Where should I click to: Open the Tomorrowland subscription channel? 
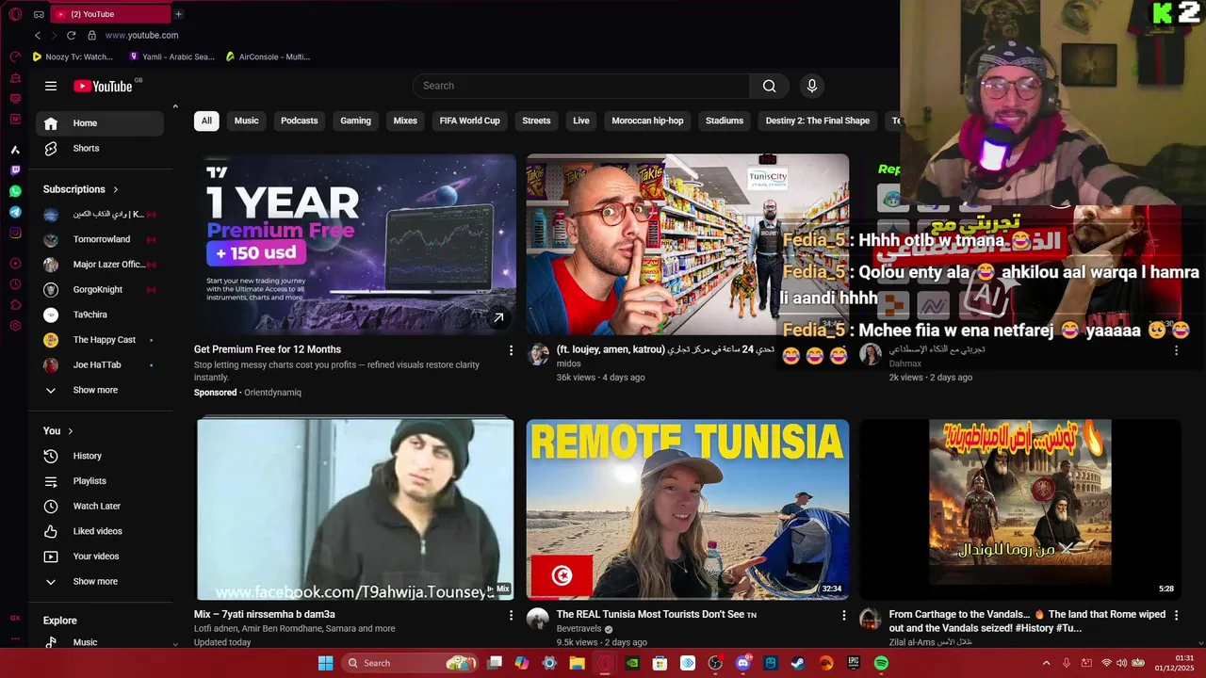(100, 239)
